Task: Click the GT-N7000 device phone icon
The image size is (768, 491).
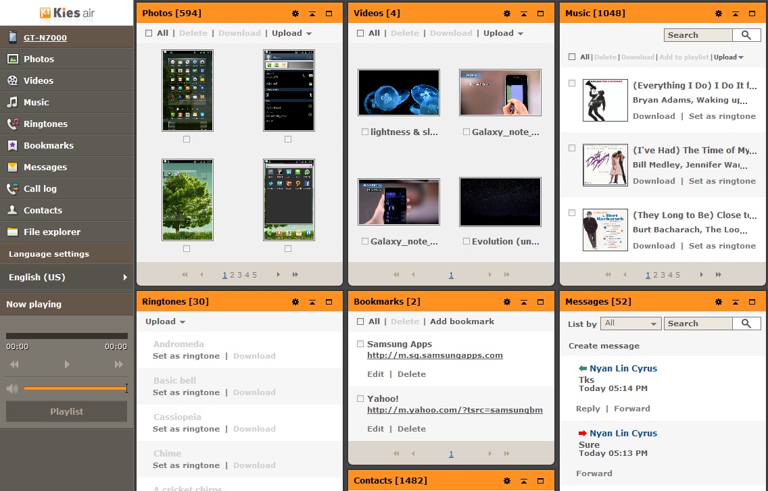Action: (13, 37)
